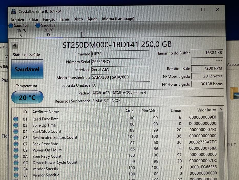239x180 pixels.
Task: Click status circle of Power-On Hours row
Action: coord(16,150)
